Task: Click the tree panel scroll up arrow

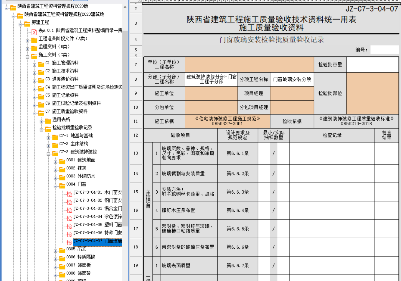Action: [x=125, y=7]
